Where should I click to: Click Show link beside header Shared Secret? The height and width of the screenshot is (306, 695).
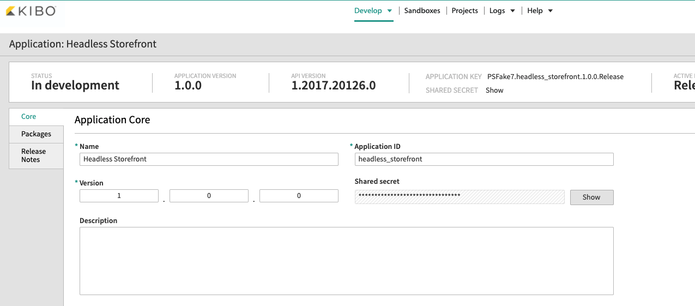(494, 91)
